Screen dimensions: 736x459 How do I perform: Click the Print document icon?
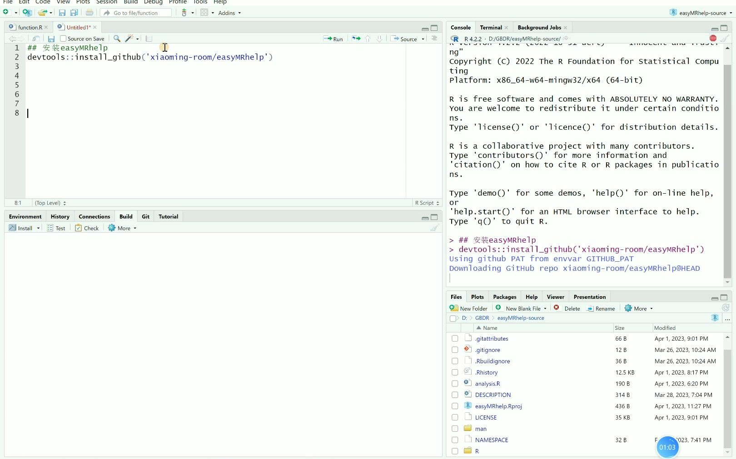tap(90, 13)
